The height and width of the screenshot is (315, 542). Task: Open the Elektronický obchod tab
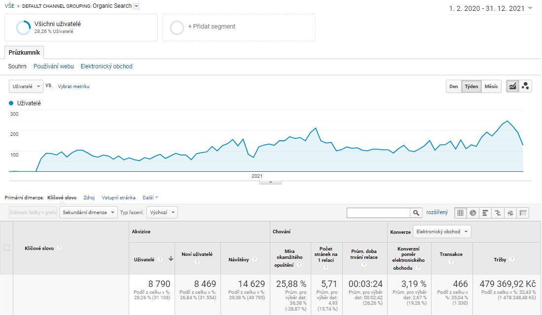coord(107,66)
